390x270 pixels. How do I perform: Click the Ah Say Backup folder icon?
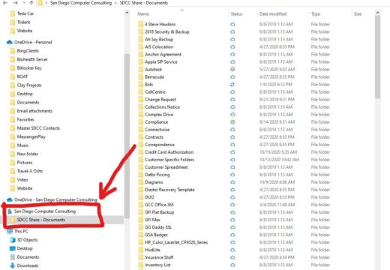pyautogui.click(x=141, y=39)
